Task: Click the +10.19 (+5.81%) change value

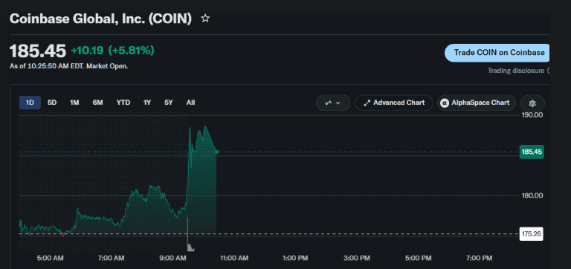Action: tap(112, 51)
